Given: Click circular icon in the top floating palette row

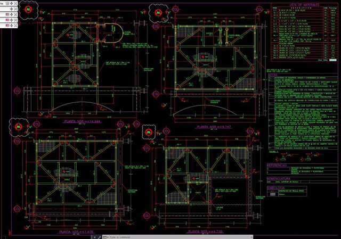Looking at the screenshot, I should coord(7,3).
